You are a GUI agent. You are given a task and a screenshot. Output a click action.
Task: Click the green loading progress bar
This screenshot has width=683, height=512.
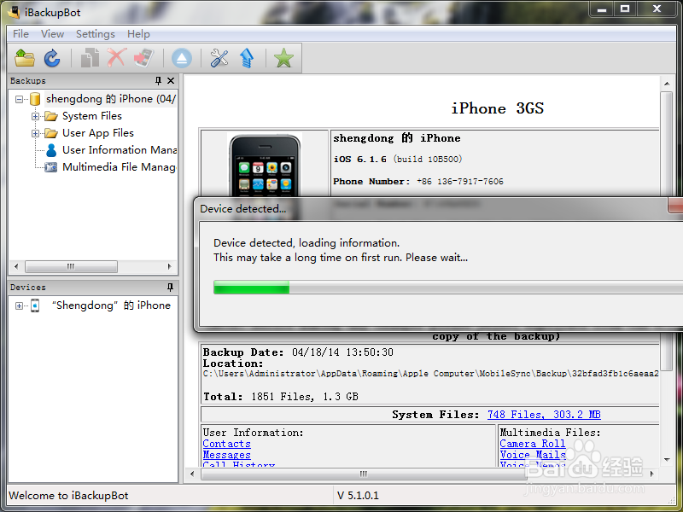tap(251, 288)
